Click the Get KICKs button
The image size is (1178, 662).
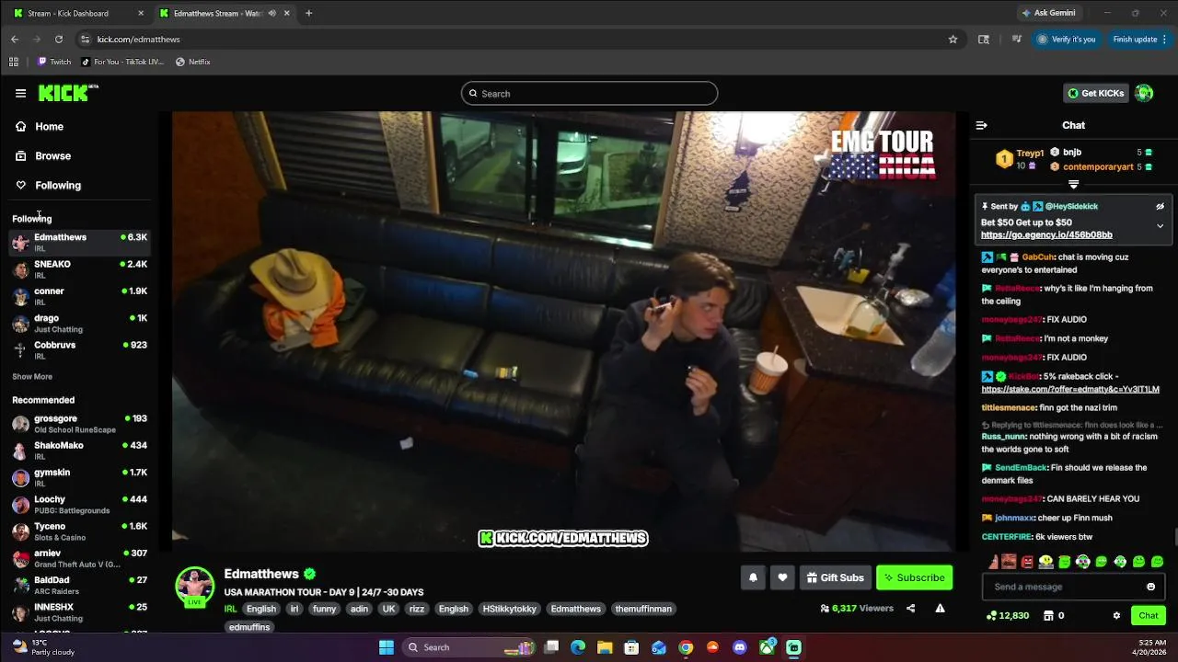click(x=1095, y=93)
